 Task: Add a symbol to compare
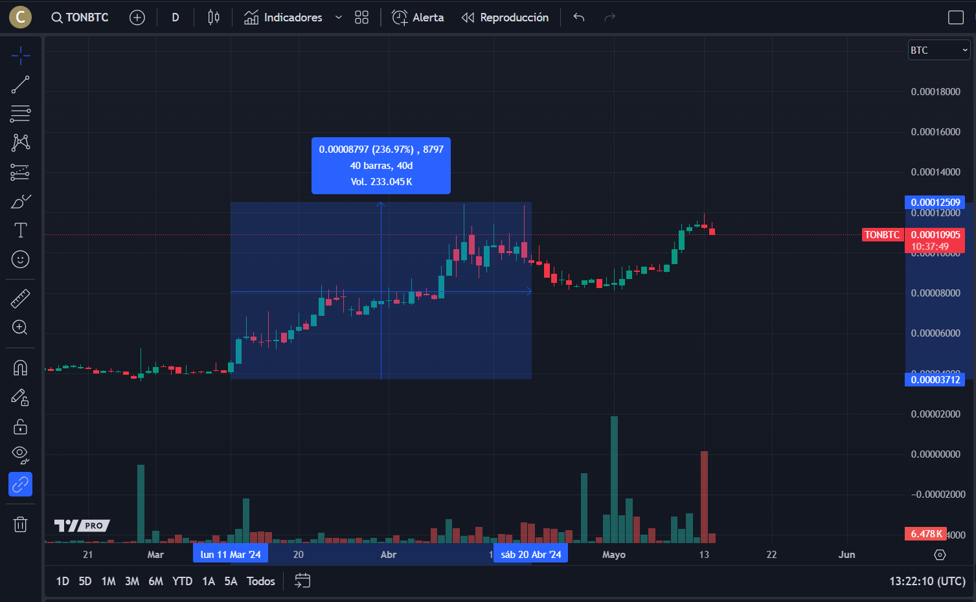click(137, 17)
